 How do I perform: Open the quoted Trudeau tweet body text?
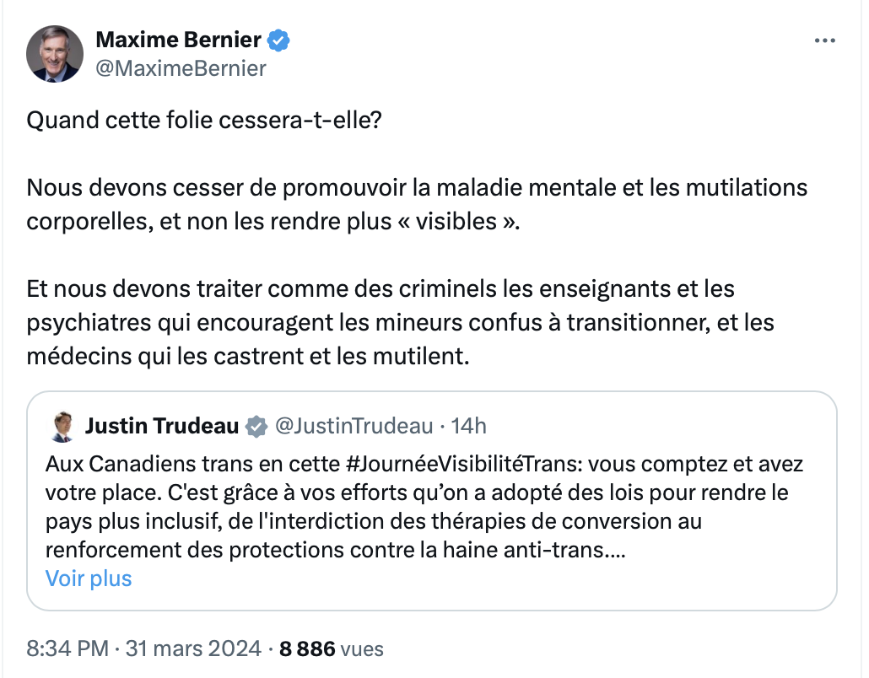pos(424,507)
